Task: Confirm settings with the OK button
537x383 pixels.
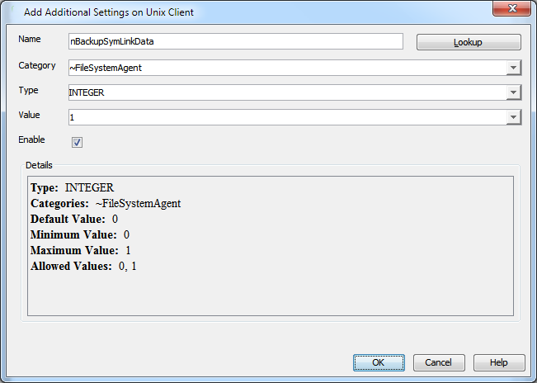Action: point(379,362)
